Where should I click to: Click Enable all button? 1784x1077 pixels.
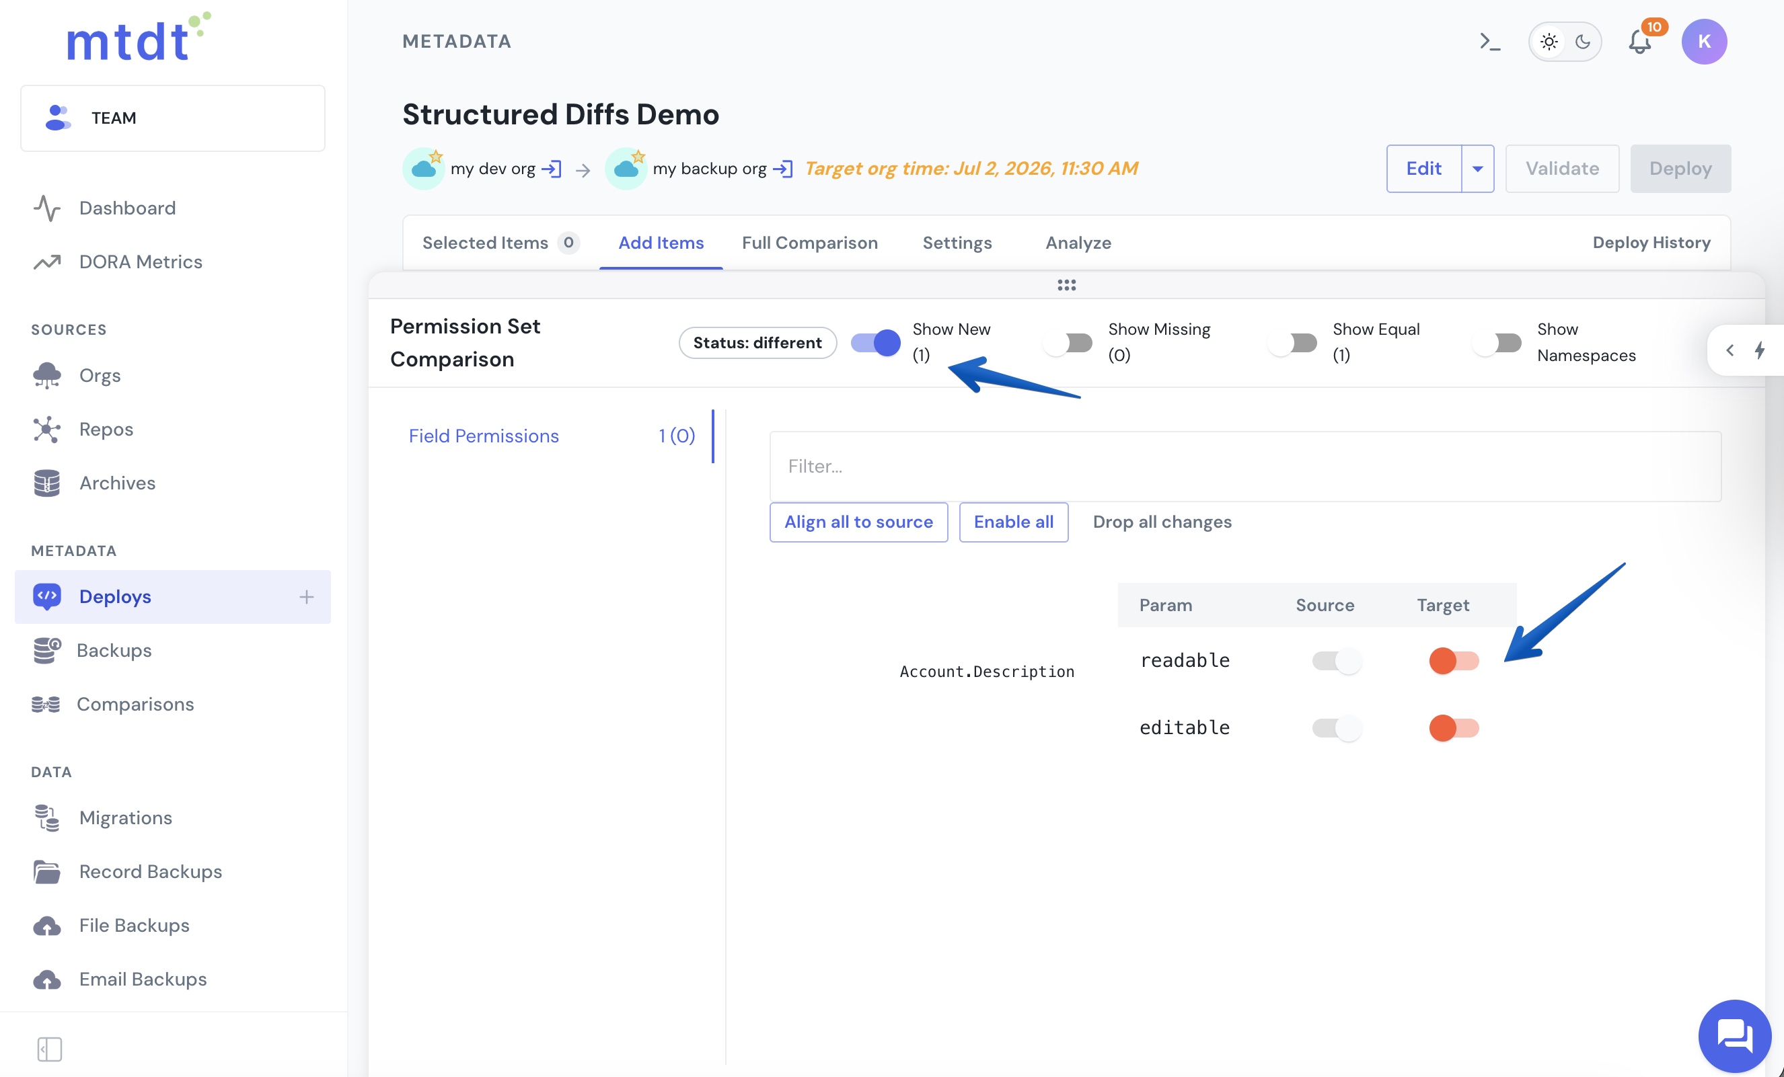coord(1013,522)
